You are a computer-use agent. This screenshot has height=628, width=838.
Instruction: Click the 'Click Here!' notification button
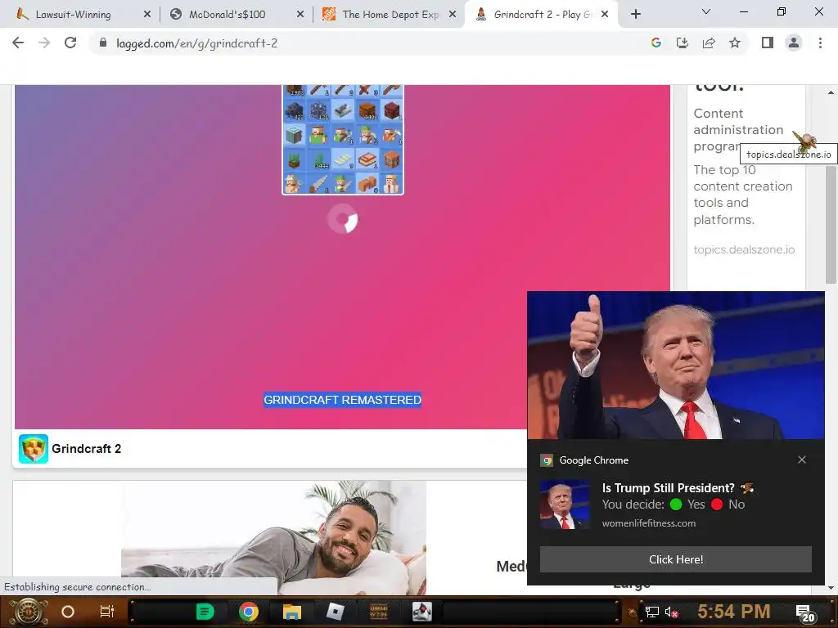pyautogui.click(x=675, y=559)
